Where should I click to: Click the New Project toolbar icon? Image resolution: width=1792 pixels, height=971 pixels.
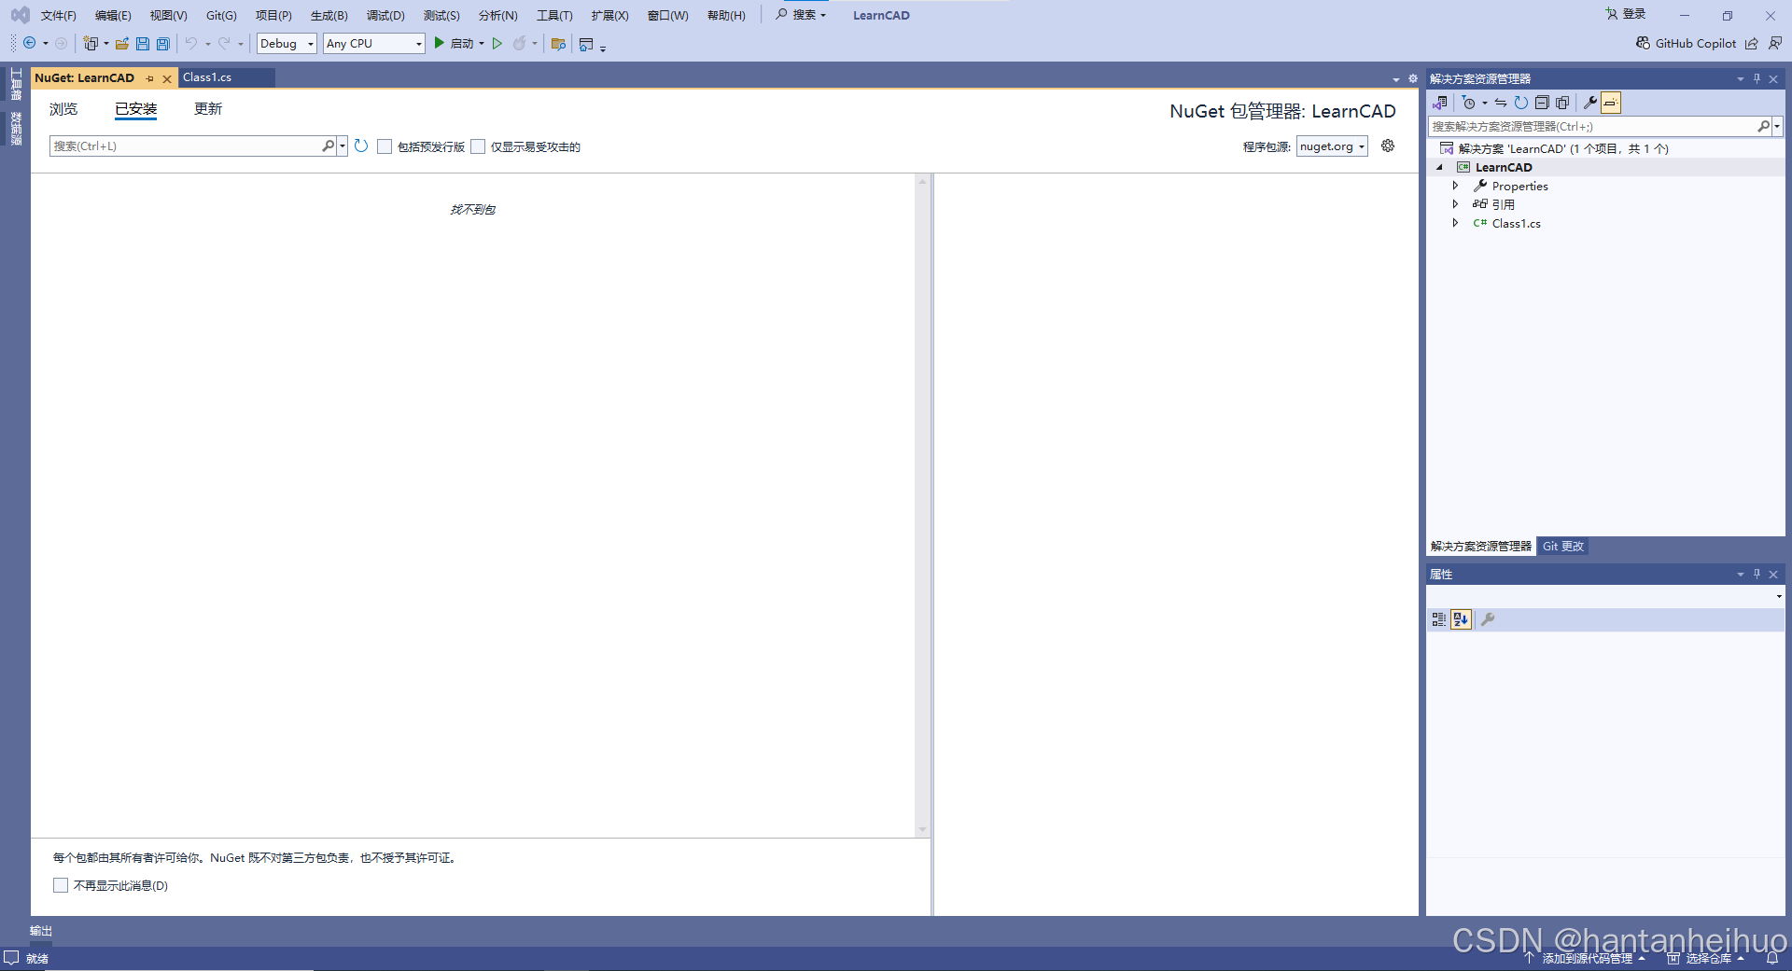point(91,43)
